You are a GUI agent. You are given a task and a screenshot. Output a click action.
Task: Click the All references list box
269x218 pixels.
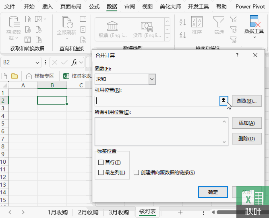pos(161,132)
